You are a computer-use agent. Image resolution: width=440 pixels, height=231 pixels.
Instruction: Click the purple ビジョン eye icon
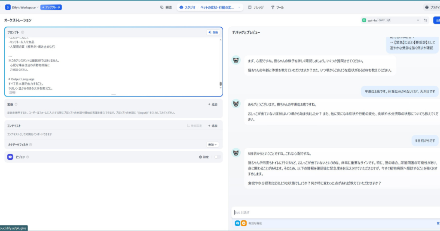[10, 157]
